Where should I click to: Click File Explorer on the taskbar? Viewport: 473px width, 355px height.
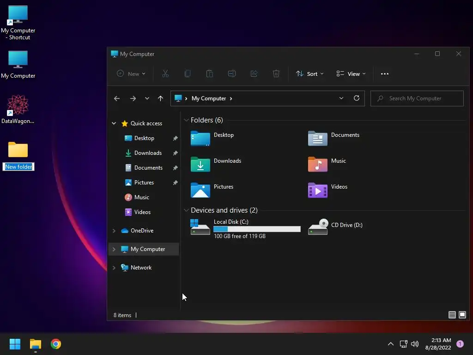click(x=35, y=344)
